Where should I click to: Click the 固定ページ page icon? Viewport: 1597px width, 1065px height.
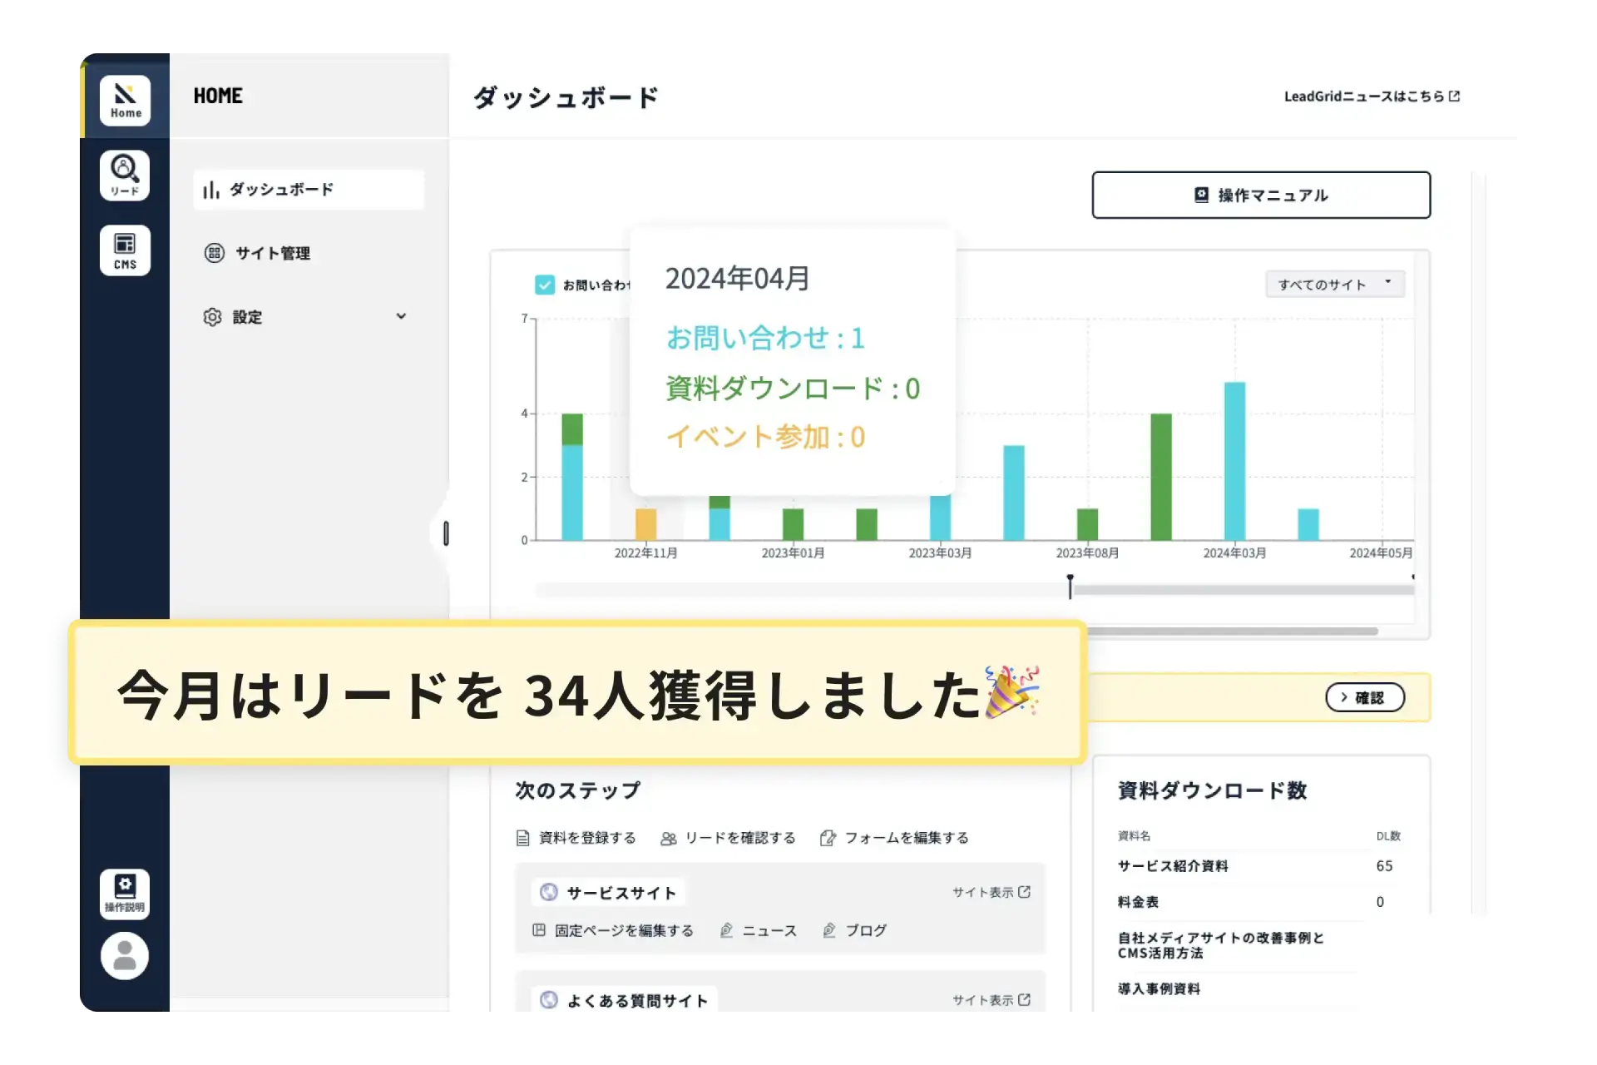click(x=539, y=930)
